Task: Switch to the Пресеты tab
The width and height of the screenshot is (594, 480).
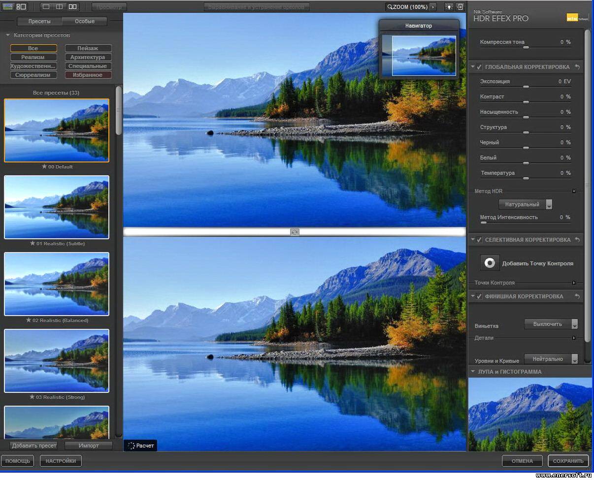Action: click(x=39, y=21)
